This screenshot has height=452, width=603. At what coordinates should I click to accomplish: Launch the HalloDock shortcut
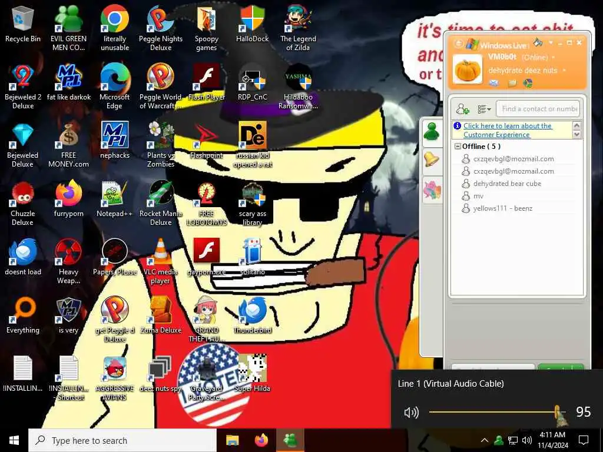[252, 24]
